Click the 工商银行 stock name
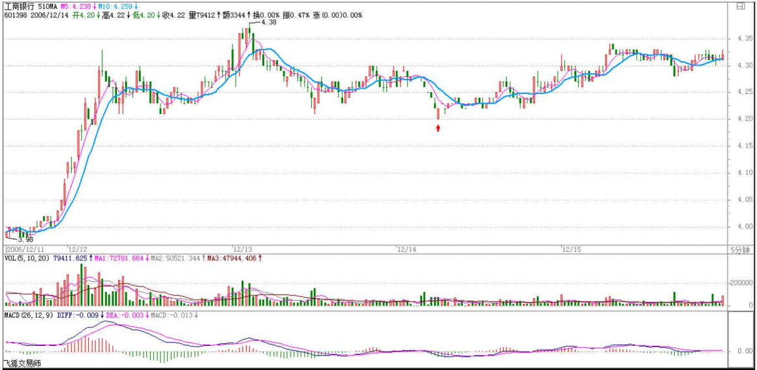This screenshot has width=757, height=370. click(18, 6)
